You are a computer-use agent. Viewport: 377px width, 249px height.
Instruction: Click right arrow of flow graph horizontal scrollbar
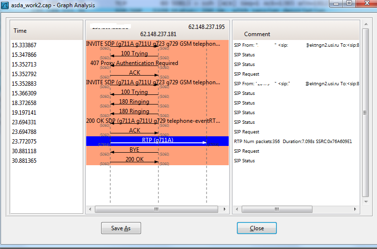click(x=225, y=210)
